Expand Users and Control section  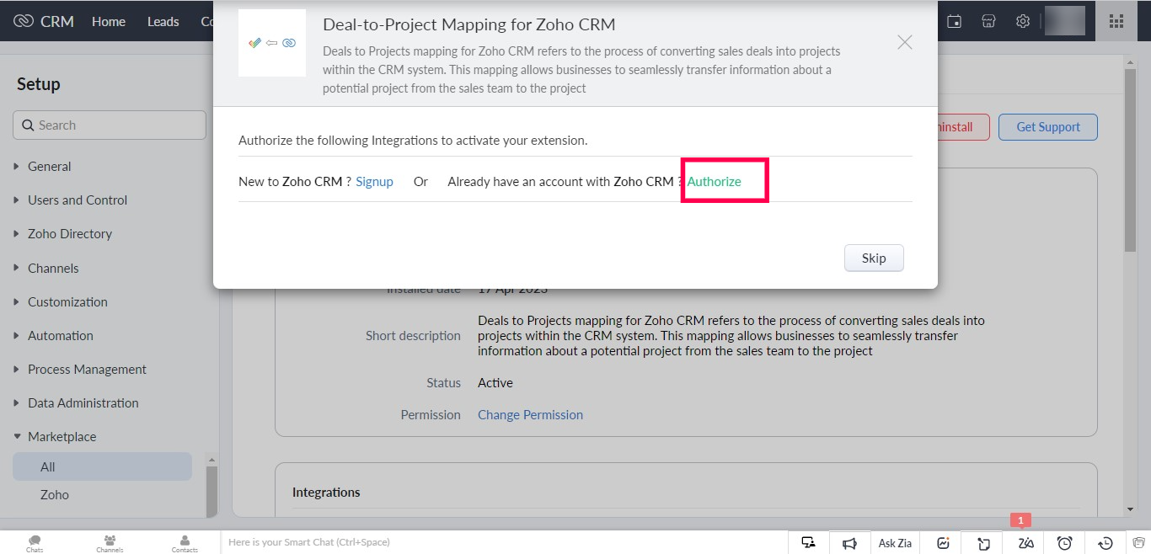78,200
